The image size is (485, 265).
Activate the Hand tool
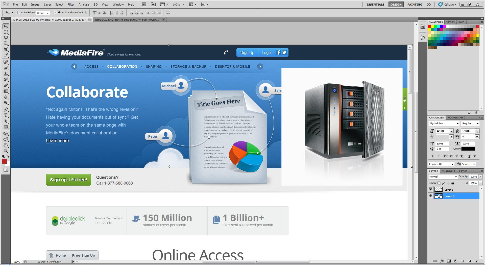[6, 145]
